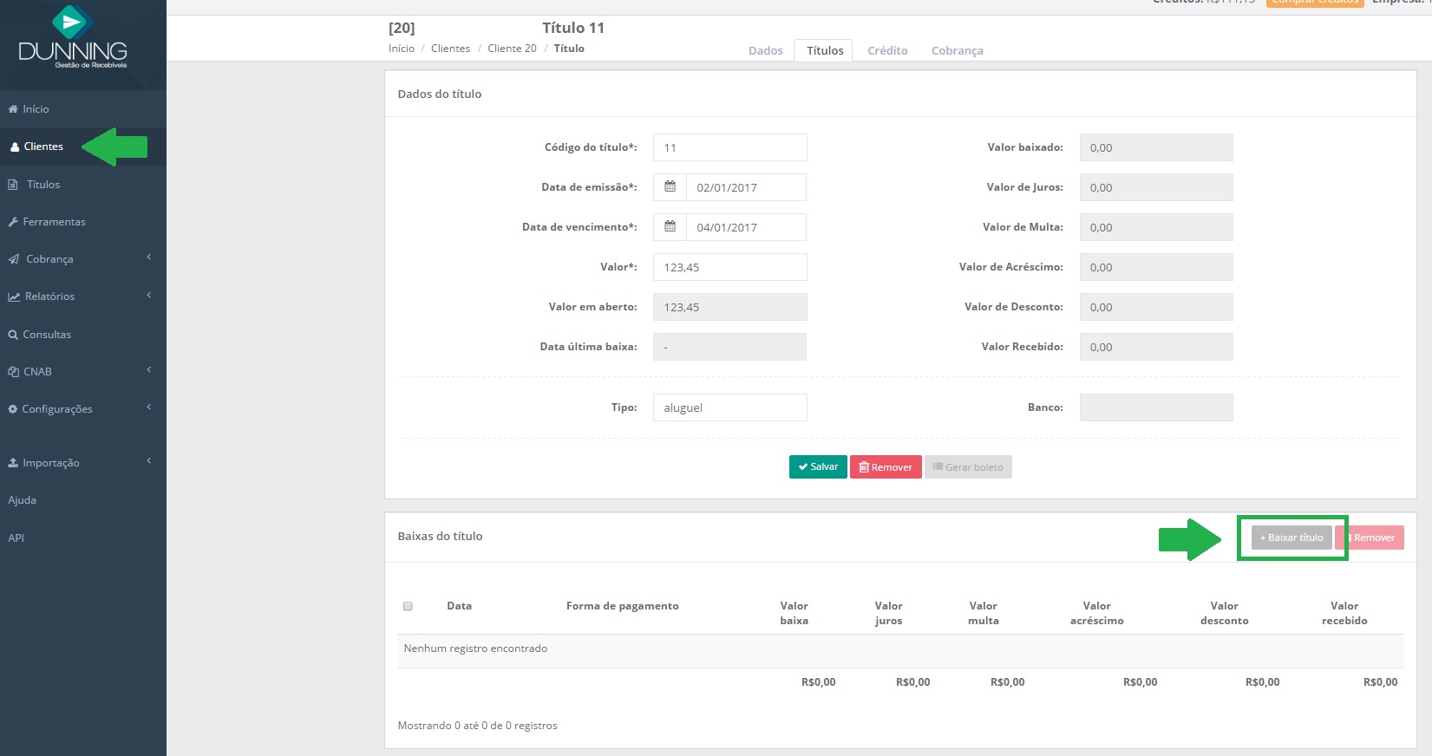The image size is (1432, 756).
Task: Switch to the Crédito tab
Action: (x=887, y=51)
